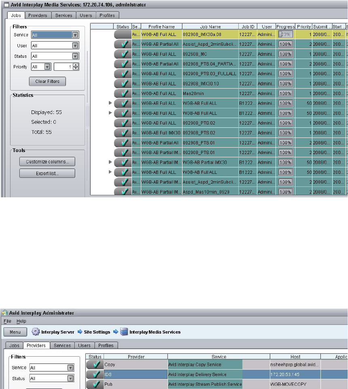Sort by Profile Name column header
This screenshot has width=348, height=389.
click(x=161, y=27)
